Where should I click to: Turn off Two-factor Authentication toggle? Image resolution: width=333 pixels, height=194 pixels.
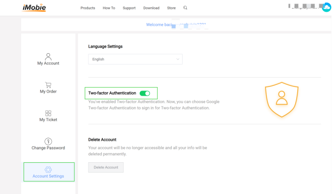point(145,93)
